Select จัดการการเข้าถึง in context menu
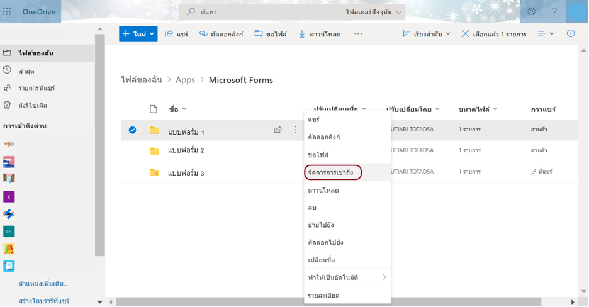This screenshot has height=307, width=589. [x=332, y=172]
